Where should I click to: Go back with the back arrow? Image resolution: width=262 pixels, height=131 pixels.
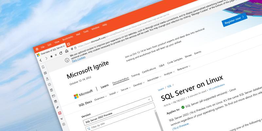[41, 60]
